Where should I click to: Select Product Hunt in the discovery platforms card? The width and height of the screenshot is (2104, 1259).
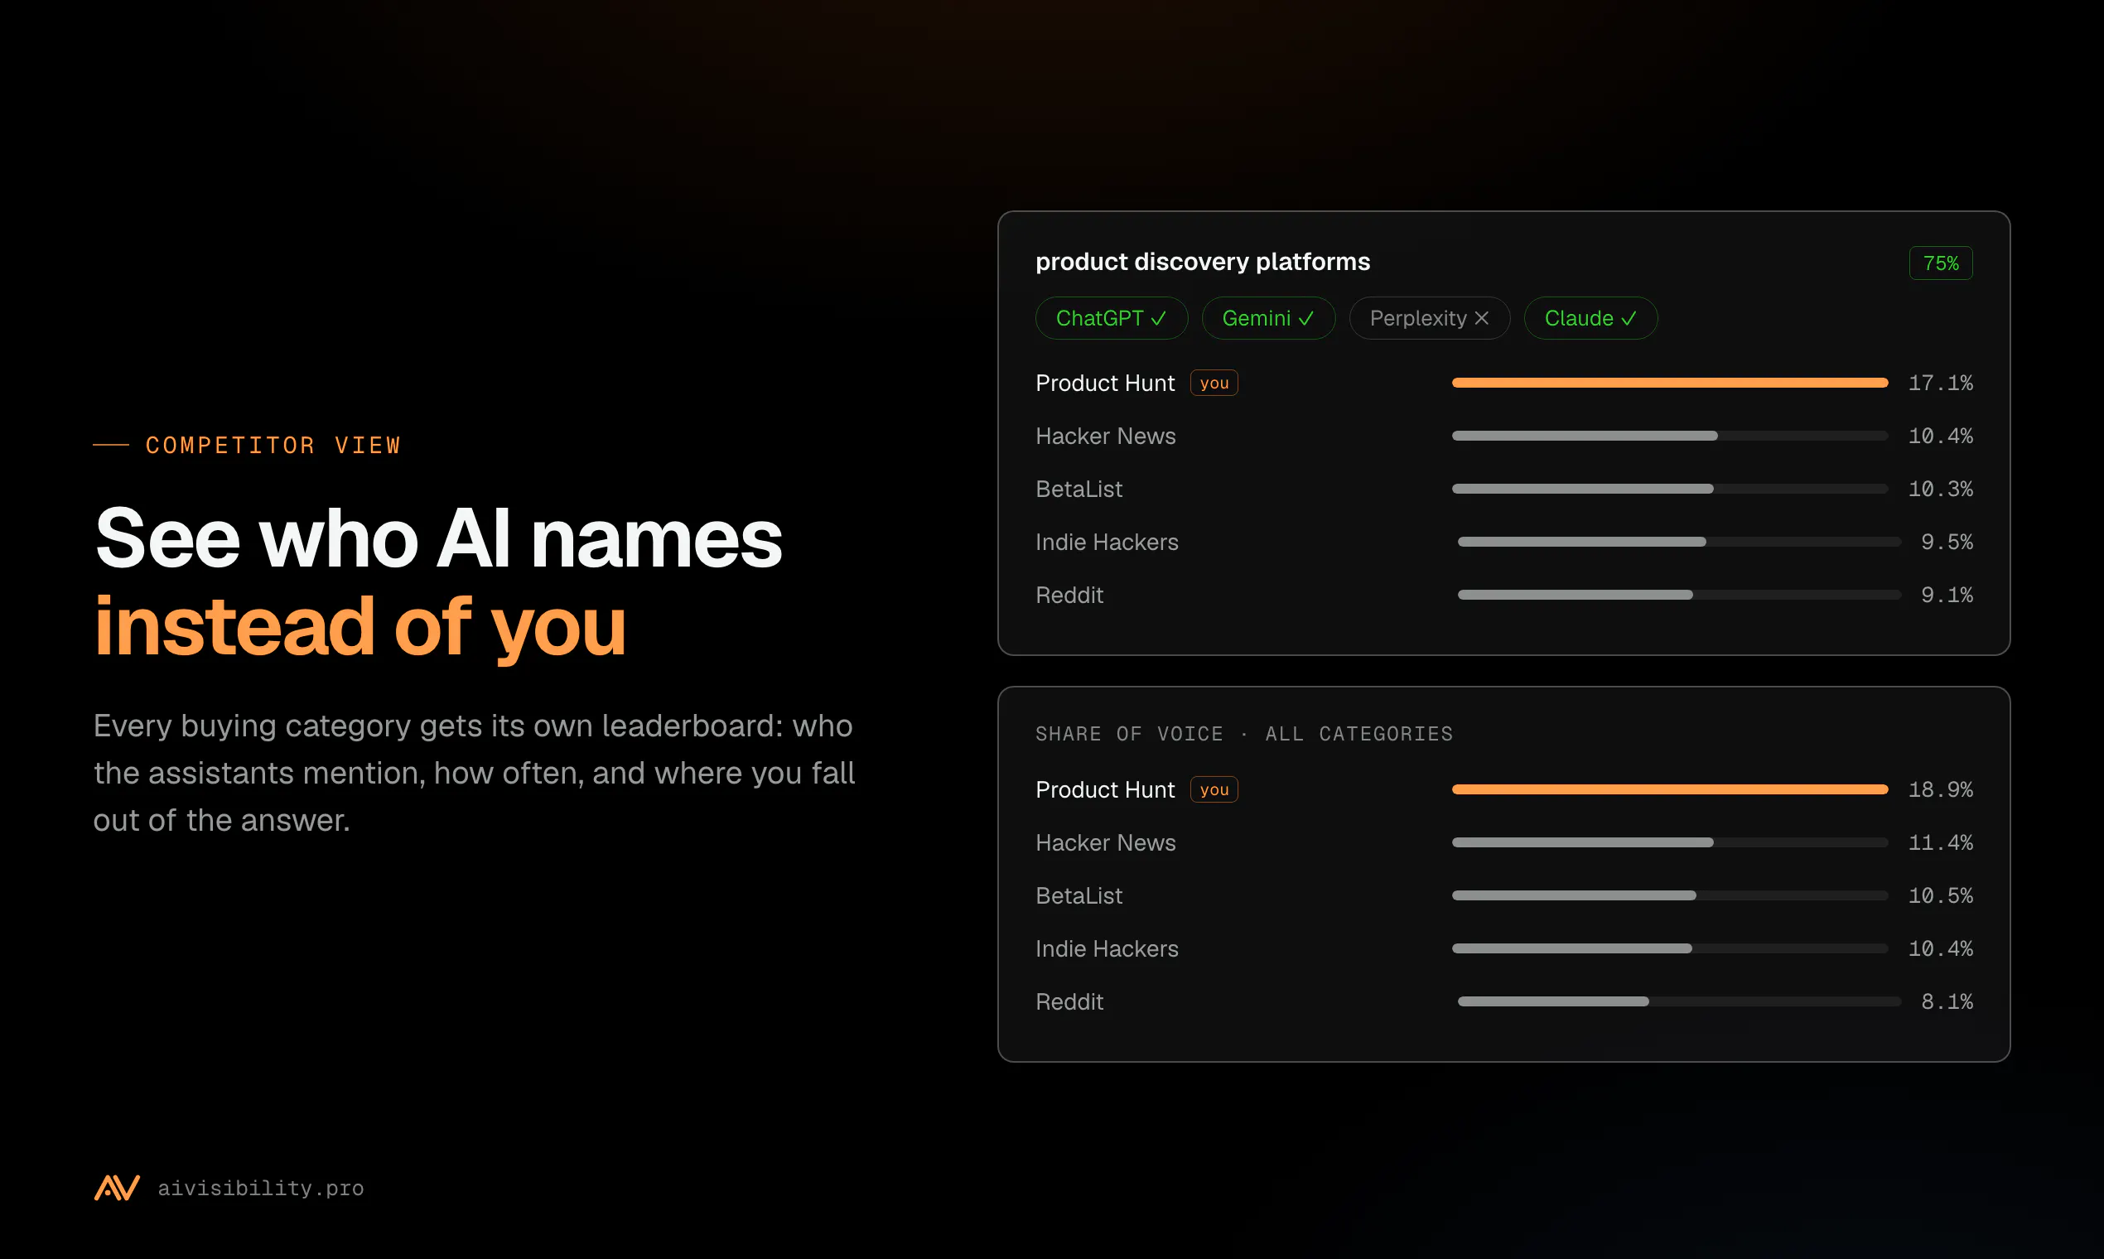coord(1105,383)
